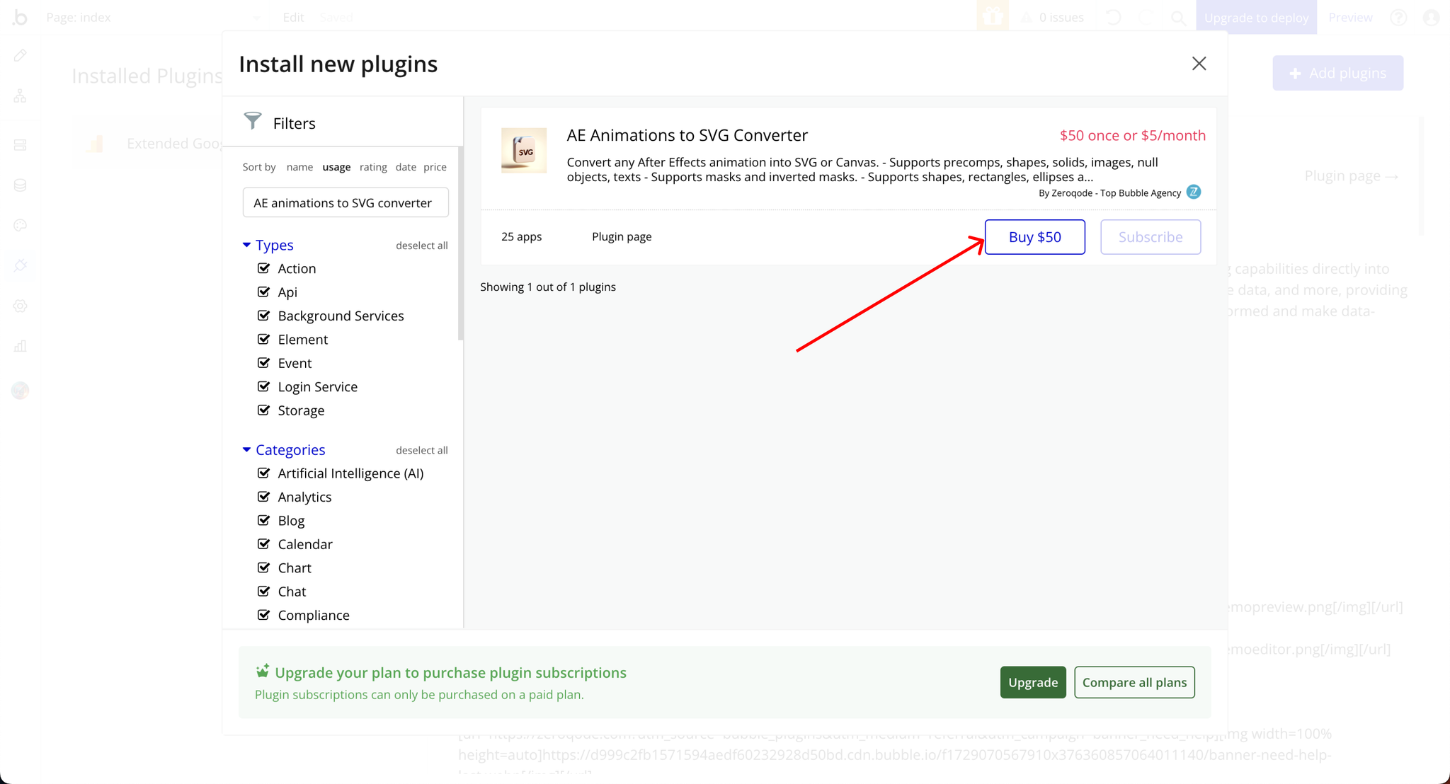The image size is (1450, 784).
Task: Uncheck the Artificial Intelligence (AI) checkbox
Action: [263, 473]
